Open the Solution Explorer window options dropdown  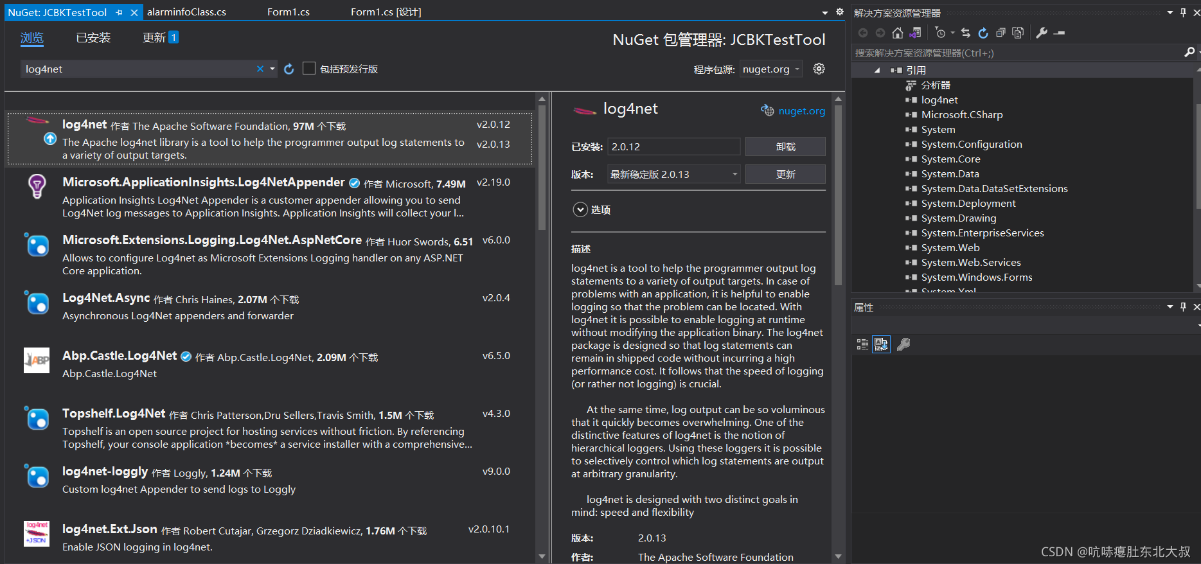point(1170,13)
